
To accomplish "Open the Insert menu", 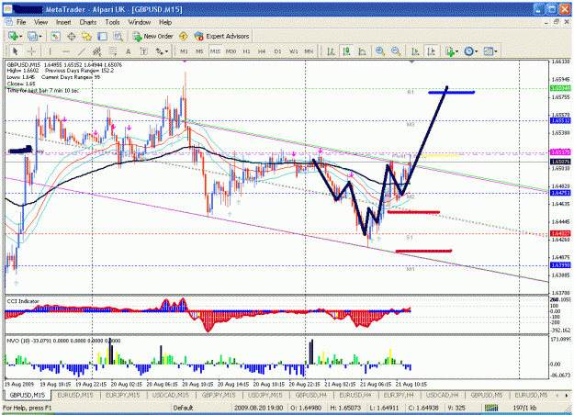I will coord(63,22).
